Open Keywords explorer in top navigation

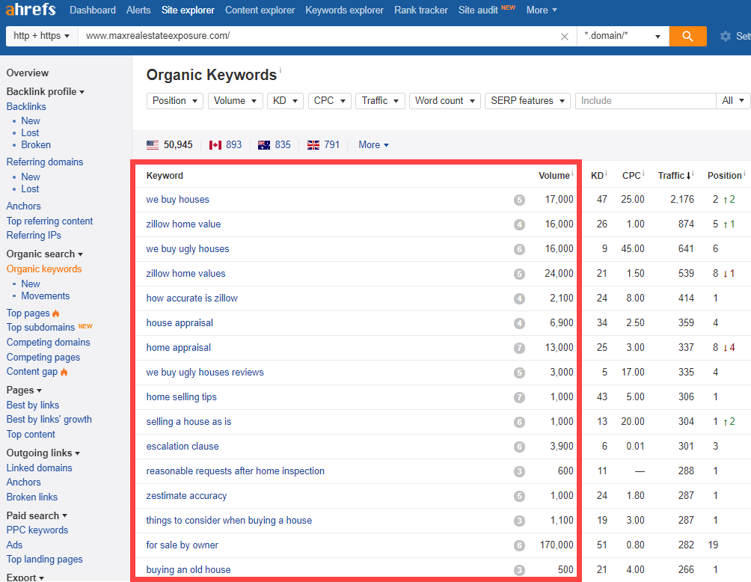(x=344, y=10)
